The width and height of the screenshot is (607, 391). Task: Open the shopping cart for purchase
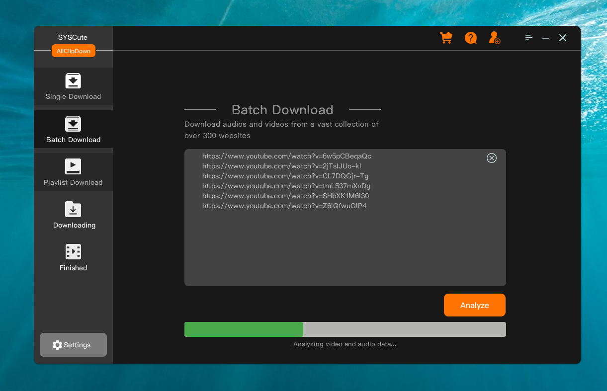[446, 37]
